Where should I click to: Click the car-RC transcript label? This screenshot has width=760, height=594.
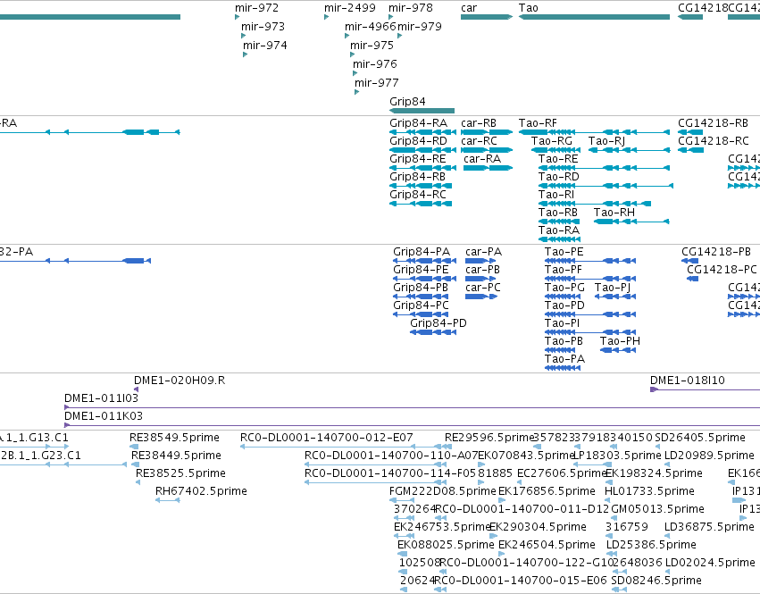pyautogui.click(x=479, y=140)
